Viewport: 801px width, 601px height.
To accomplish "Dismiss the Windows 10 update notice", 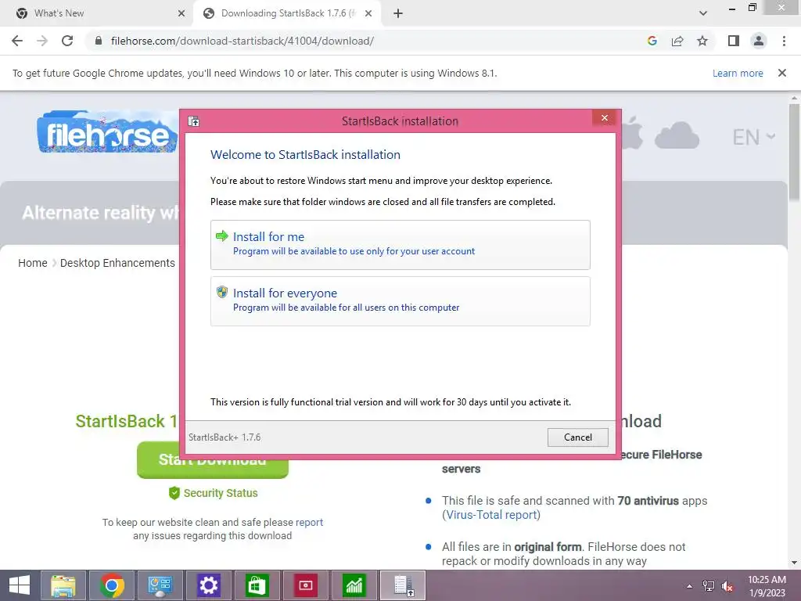I will pyautogui.click(x=782, y=73).
